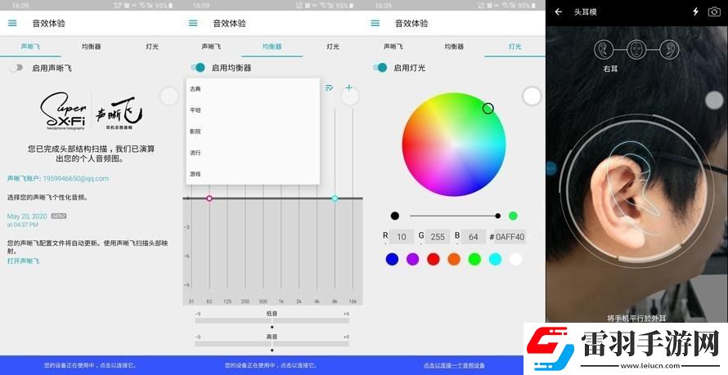The height and width of the screenshot is (375, 728).
Task: Tap connect banner on the equalizer screen
Action: point(272,365)
